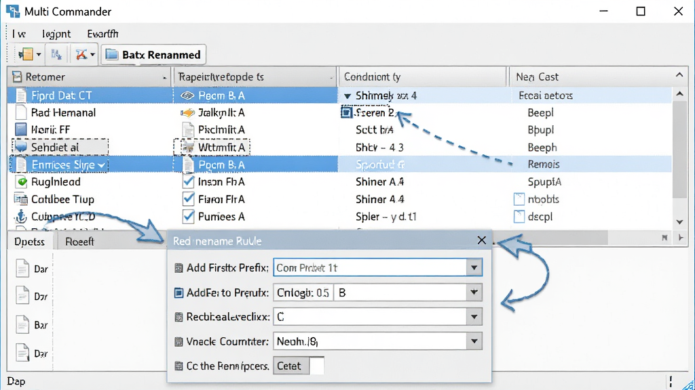The width and height of the screenshot is (695, 390).
Task: Toggle the AddFer to Preuix checkbox
Action: pos(179,292)
